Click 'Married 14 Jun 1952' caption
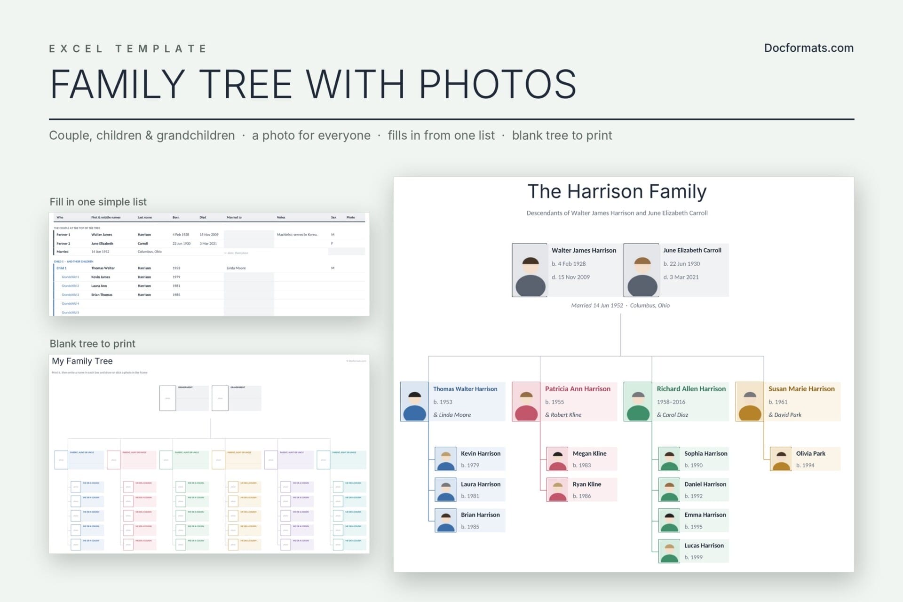The height and width of the screenshot is (602, 903). pos(620,305)
